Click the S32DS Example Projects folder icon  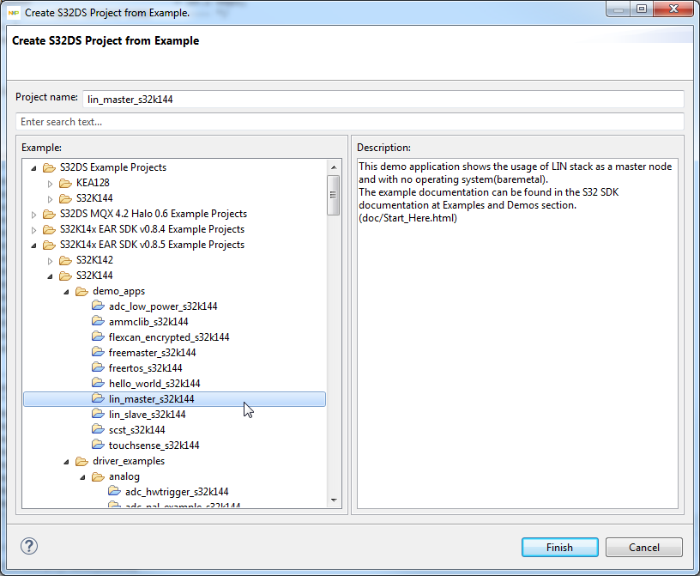[x=49, y=168]
